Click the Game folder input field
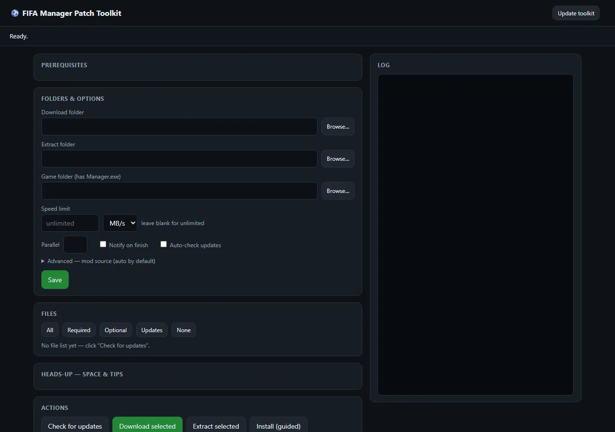Image resolution: width=615 pixels, height=432 pixels. 179,191
